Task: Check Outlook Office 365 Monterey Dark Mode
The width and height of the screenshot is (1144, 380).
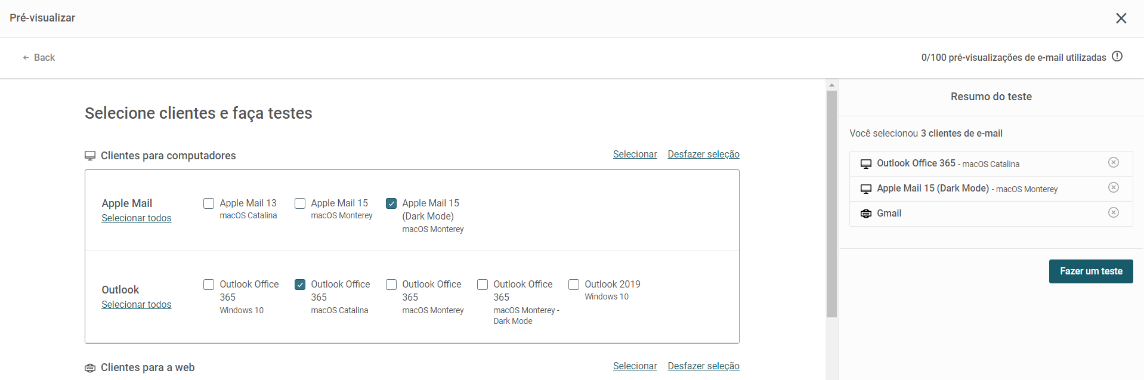Action: click(483, 285)
